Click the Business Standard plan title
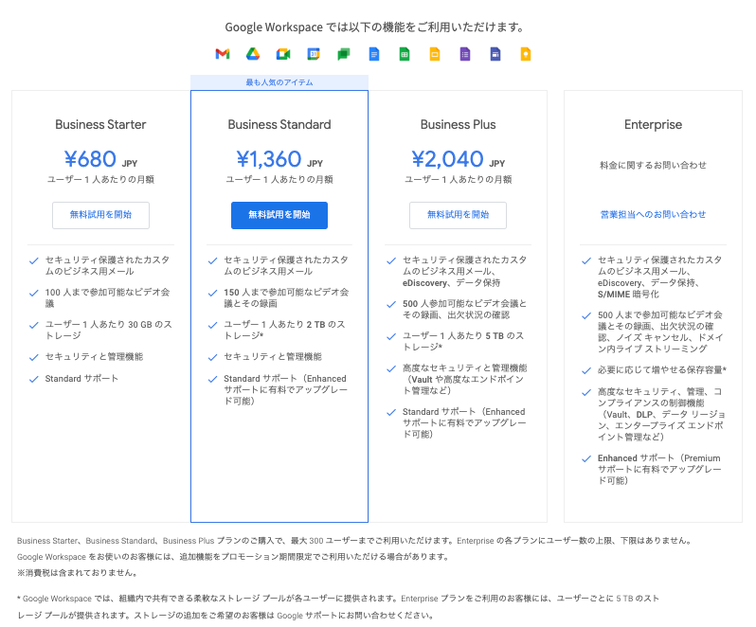This screenshot has height=627, width=756. click(279, 124)
